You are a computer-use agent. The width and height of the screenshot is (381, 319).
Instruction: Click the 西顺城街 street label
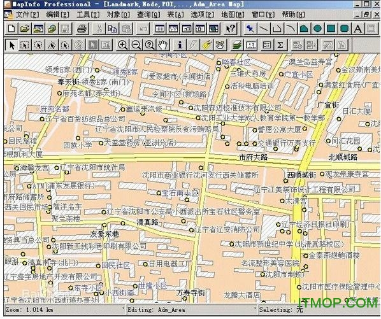coord(301,175)
